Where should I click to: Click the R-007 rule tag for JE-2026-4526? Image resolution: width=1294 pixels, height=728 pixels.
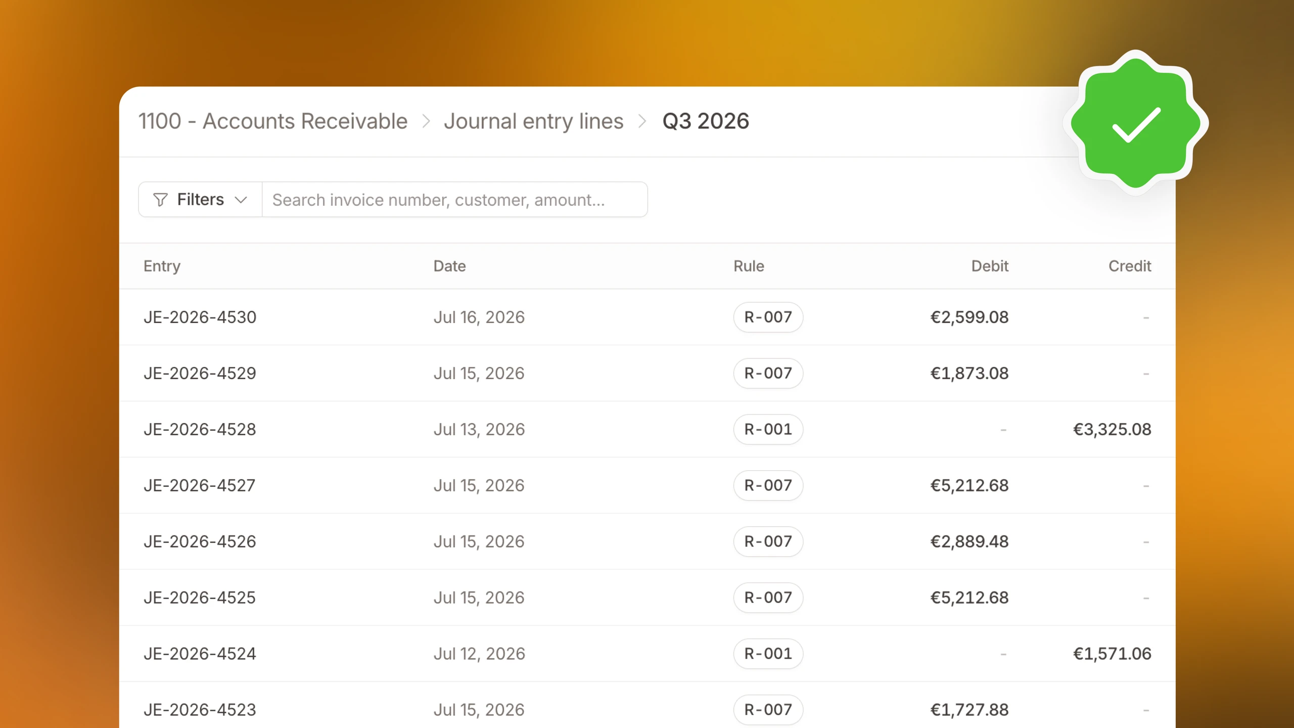click(x=768, y=541)
